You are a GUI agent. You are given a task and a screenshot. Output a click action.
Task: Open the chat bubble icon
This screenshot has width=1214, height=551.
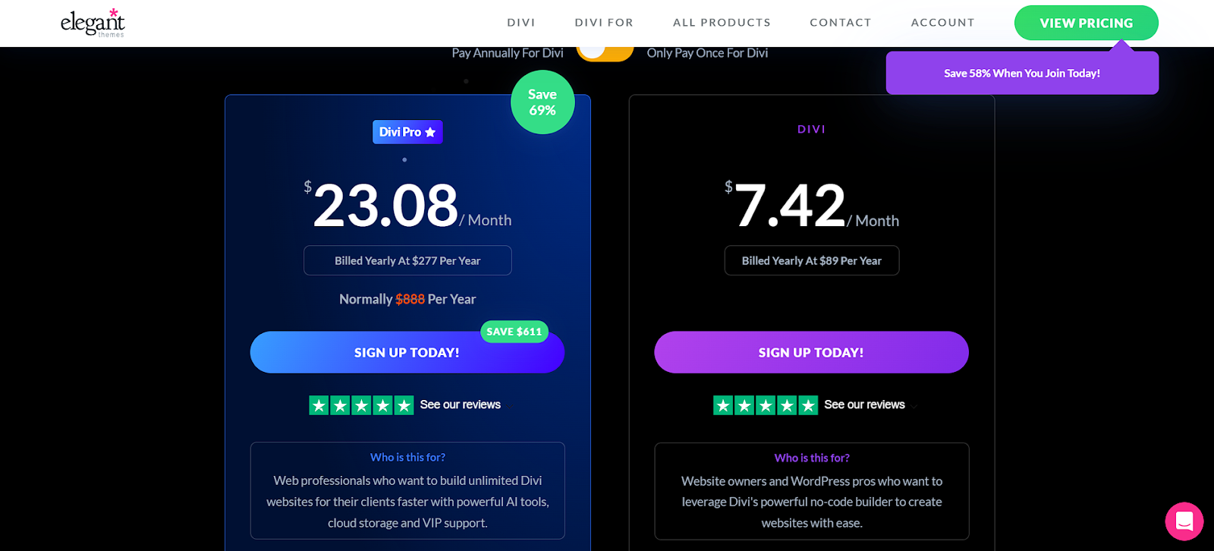tap(1184, 521)
